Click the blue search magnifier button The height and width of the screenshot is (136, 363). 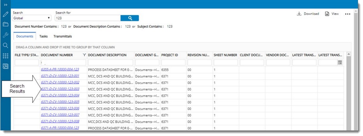pyautogui.click(x=130, y=18)
